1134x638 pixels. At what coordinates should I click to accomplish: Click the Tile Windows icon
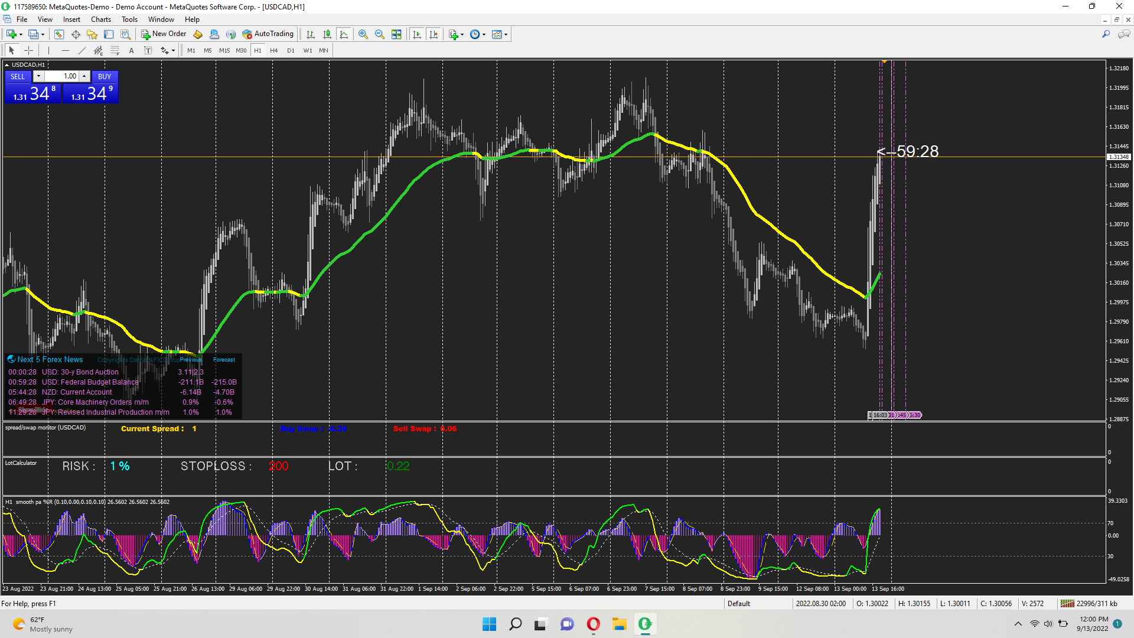396,34
